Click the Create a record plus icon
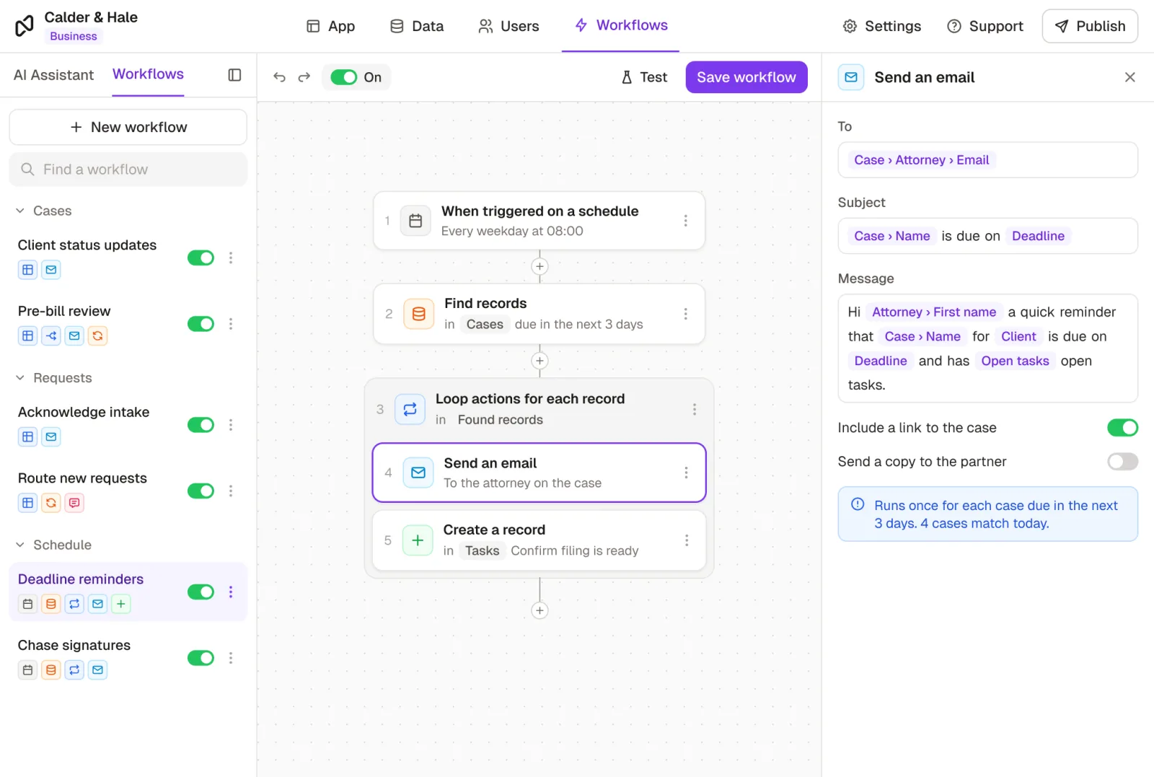The height and width of the screenshot is (777, 1154). [418, 540]
